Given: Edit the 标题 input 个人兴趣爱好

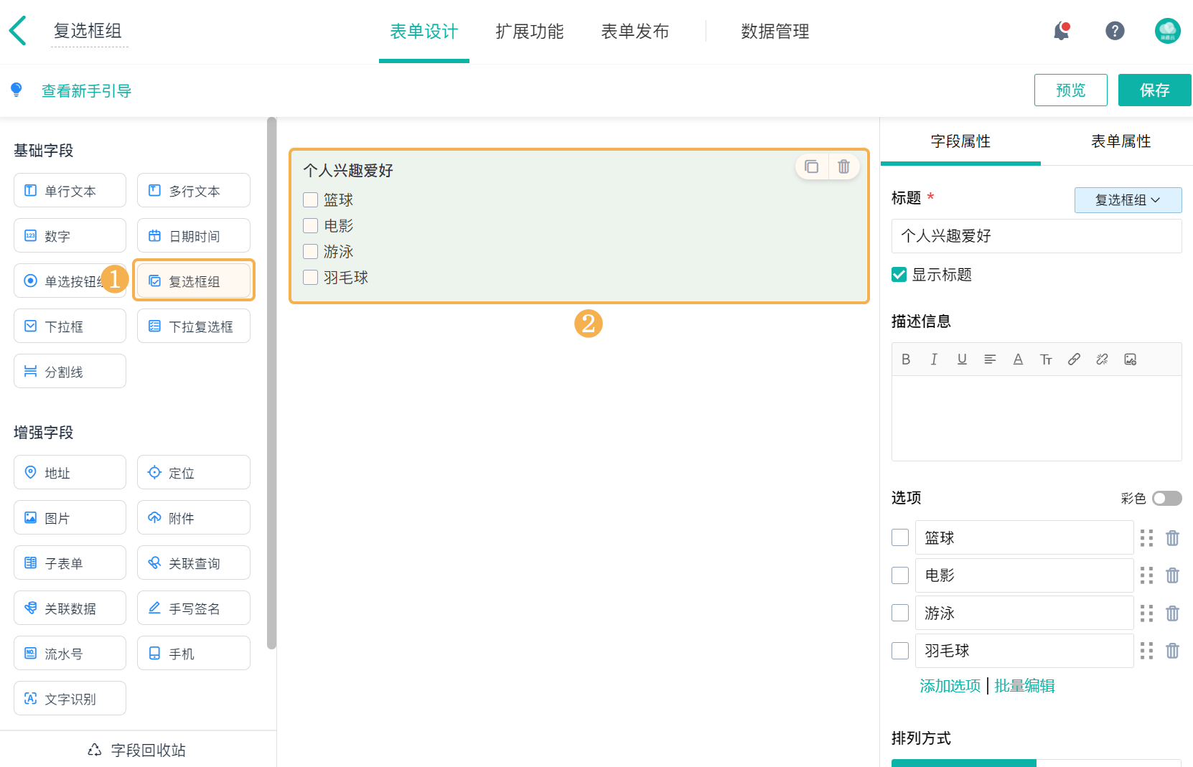Looking at the screenshot, I should coord(1037,236).
